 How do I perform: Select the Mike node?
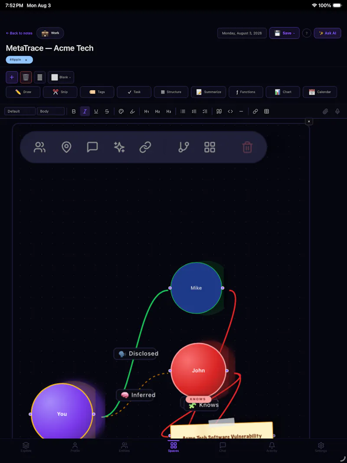pyautogui.click(x=196, y=288)
